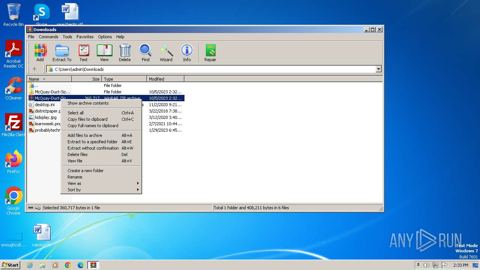Choose Extract without confirmation

pyautogui.click(x=101, y=148)
